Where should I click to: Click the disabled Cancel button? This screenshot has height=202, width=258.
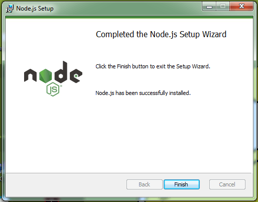click(227, 184)
